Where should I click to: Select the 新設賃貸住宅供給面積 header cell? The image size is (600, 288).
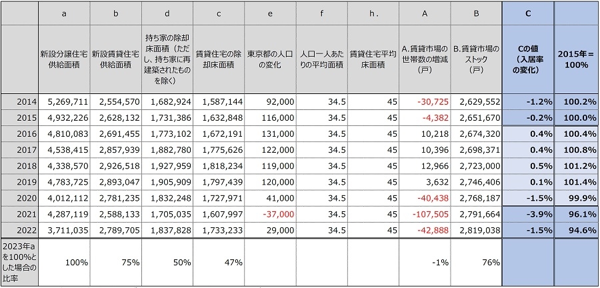point(115,59)
